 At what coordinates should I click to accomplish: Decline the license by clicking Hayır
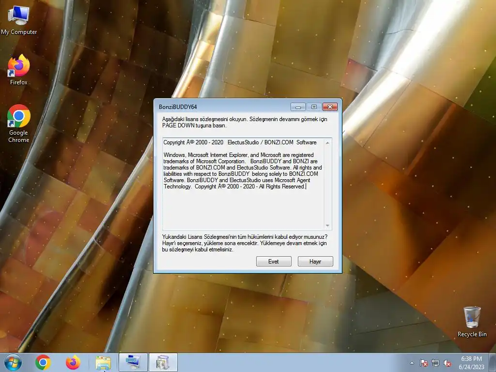pyautogui.click(x=315, y=261)
